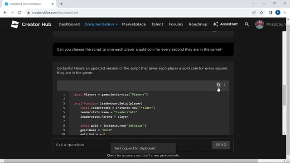
Task: Open the Forums page
Action: point(176,24)
